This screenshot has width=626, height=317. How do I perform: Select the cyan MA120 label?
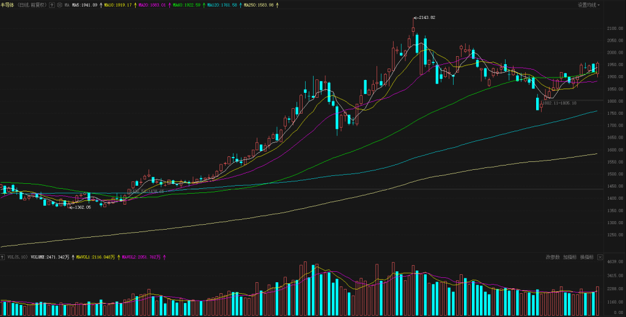(226, 5)
